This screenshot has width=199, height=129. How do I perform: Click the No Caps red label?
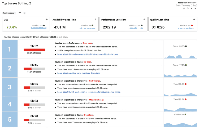pos(87,62)
